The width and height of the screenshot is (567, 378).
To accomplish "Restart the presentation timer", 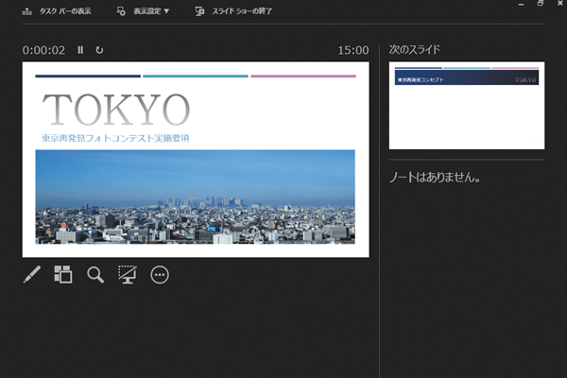I will click(99, 50).
